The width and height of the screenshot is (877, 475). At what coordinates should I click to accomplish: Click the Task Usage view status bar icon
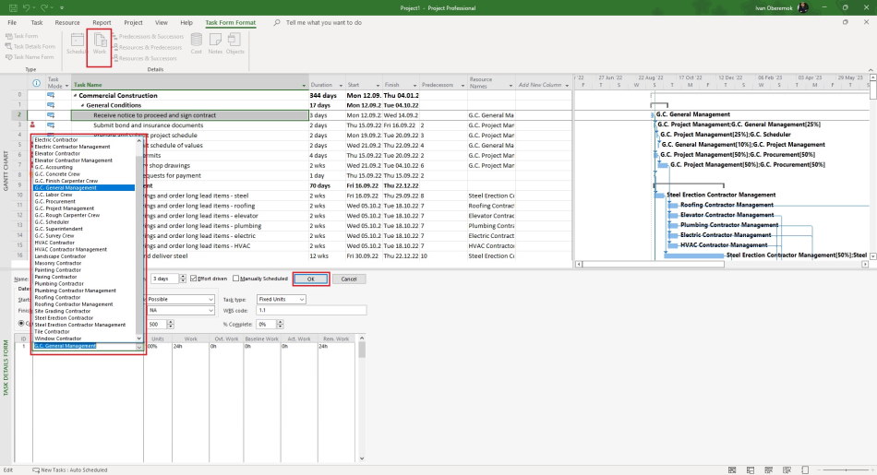(x=751, y=470)
